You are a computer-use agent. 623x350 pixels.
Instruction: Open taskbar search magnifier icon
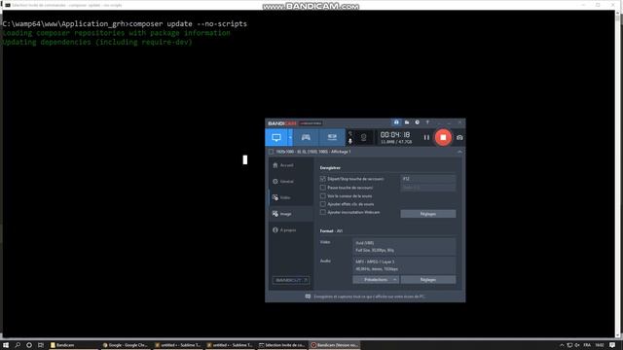18,345
